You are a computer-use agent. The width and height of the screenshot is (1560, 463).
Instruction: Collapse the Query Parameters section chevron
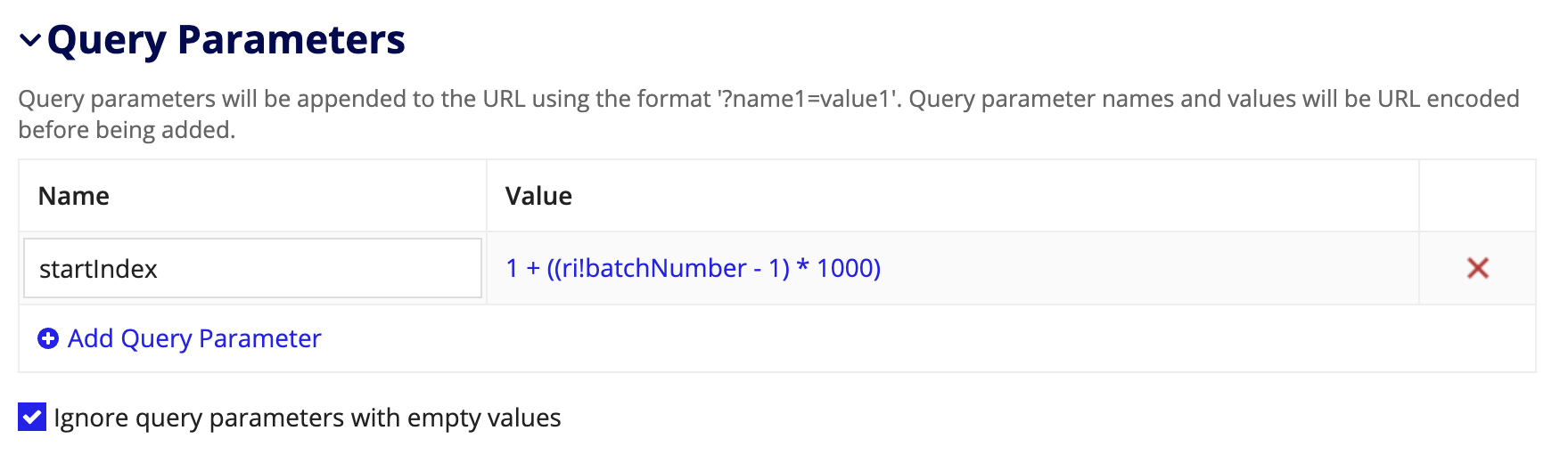click(30, 41)
